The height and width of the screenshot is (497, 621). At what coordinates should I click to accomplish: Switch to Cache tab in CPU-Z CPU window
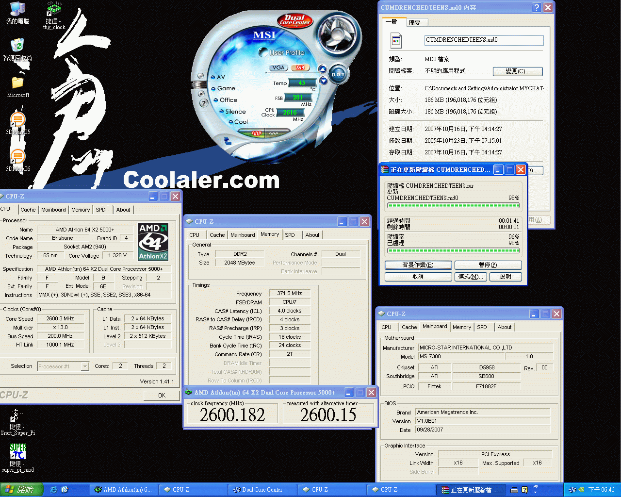tap(28, 210)
